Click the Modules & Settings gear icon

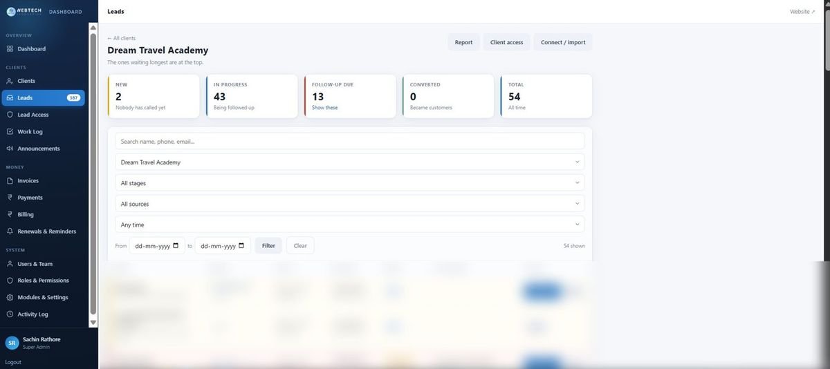[10, 297]
